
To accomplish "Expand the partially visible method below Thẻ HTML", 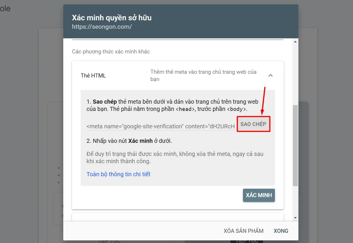I will click(178, 218).
